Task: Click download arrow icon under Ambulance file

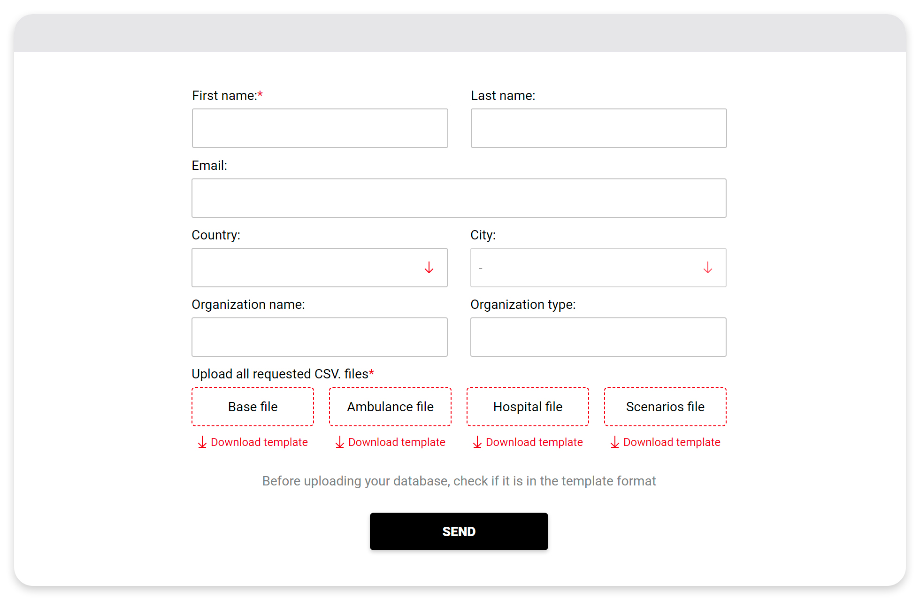Action: click(339, 442)
